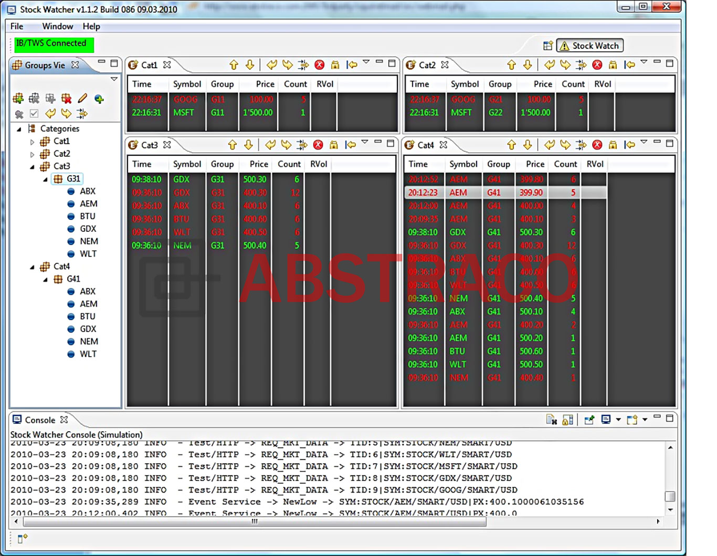Toggle the checkbox icon in Groups View toolbar

34,113
